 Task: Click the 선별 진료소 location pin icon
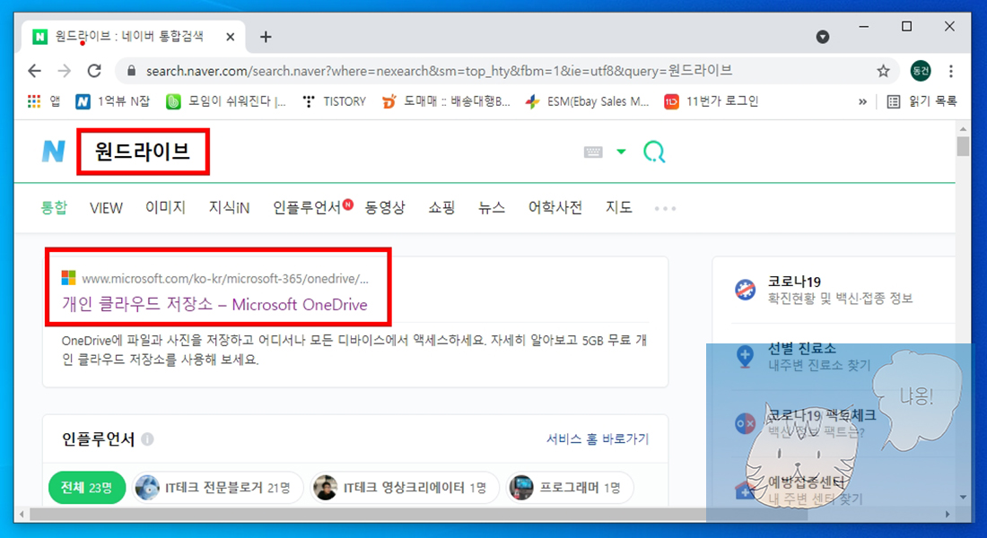[x=746, y=357]
